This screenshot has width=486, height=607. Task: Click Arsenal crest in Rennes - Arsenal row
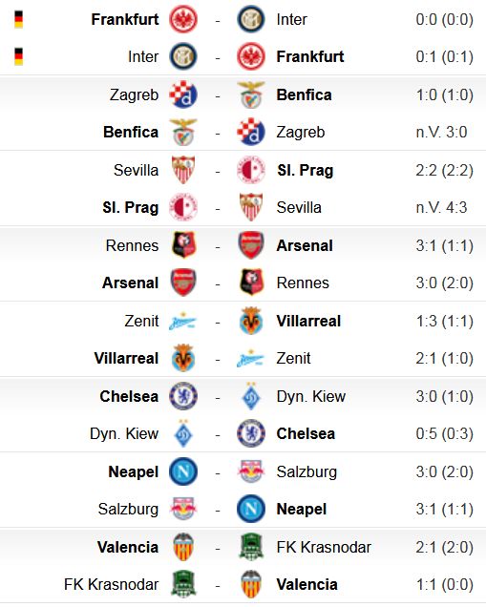click(251, 245)
